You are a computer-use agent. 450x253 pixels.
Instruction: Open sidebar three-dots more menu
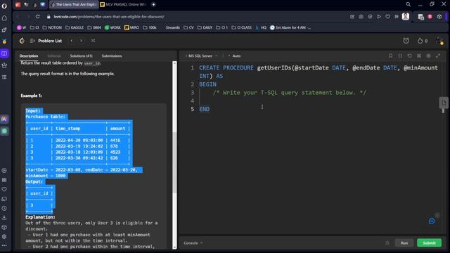point(4,245)
